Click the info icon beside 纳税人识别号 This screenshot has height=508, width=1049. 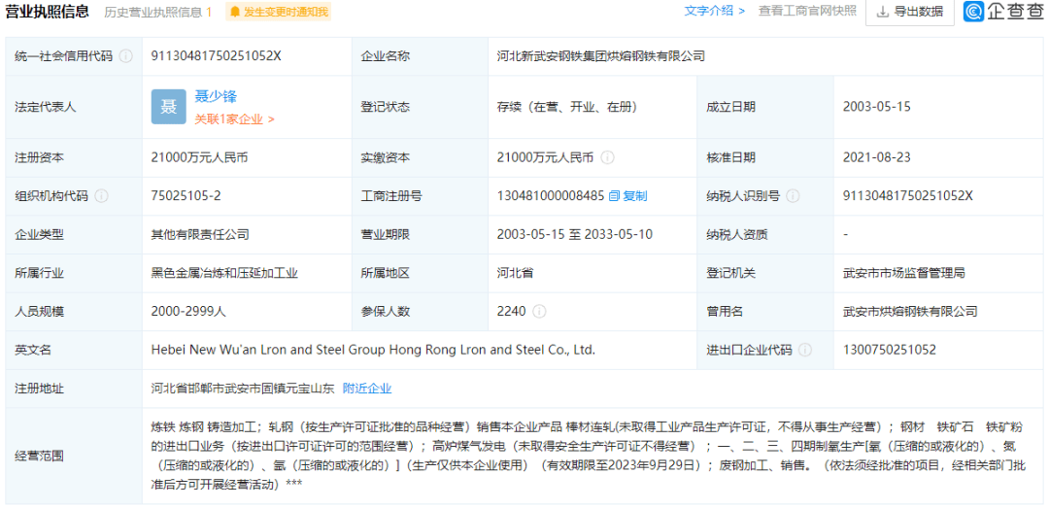[794, 196]
